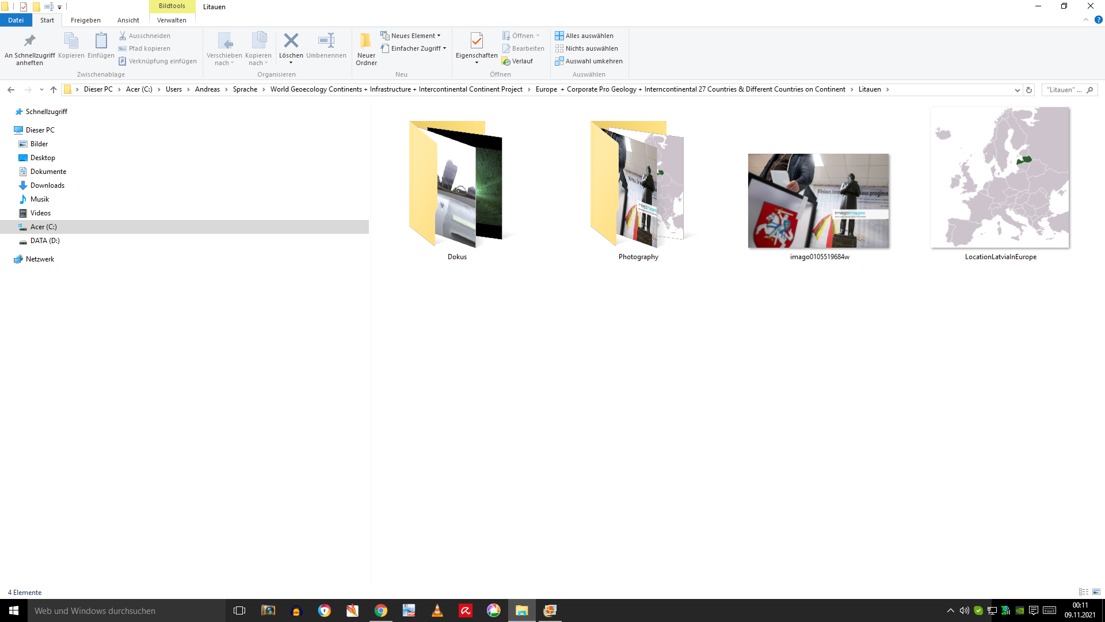Show hidden system tray icons
Image resolution: width=1105 pixels, height=622 pixels.
[x=951, y=610]
